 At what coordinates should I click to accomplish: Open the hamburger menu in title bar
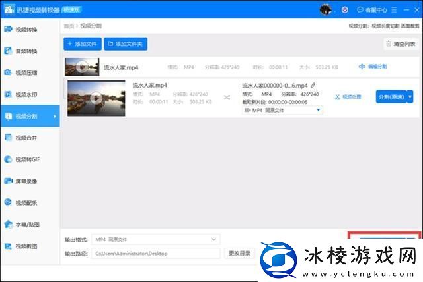[394, 10]
